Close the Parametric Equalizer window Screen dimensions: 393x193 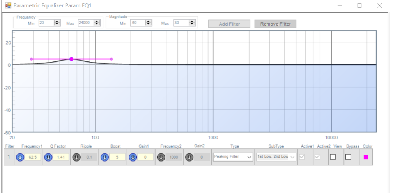(379, 6)
